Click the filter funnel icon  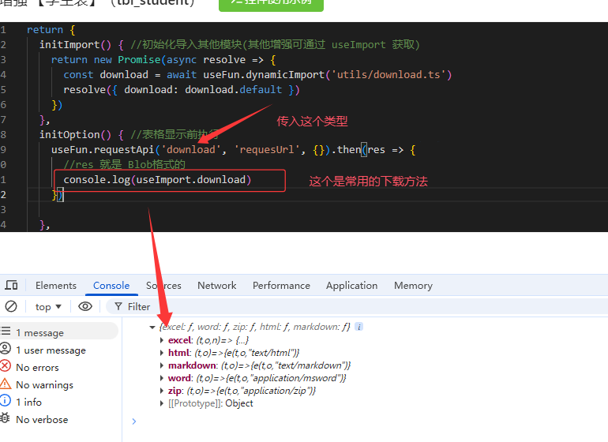point(118,306)
